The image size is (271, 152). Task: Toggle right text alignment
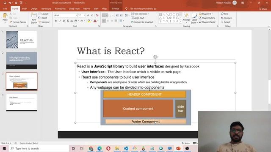click(x=112, y=21)
